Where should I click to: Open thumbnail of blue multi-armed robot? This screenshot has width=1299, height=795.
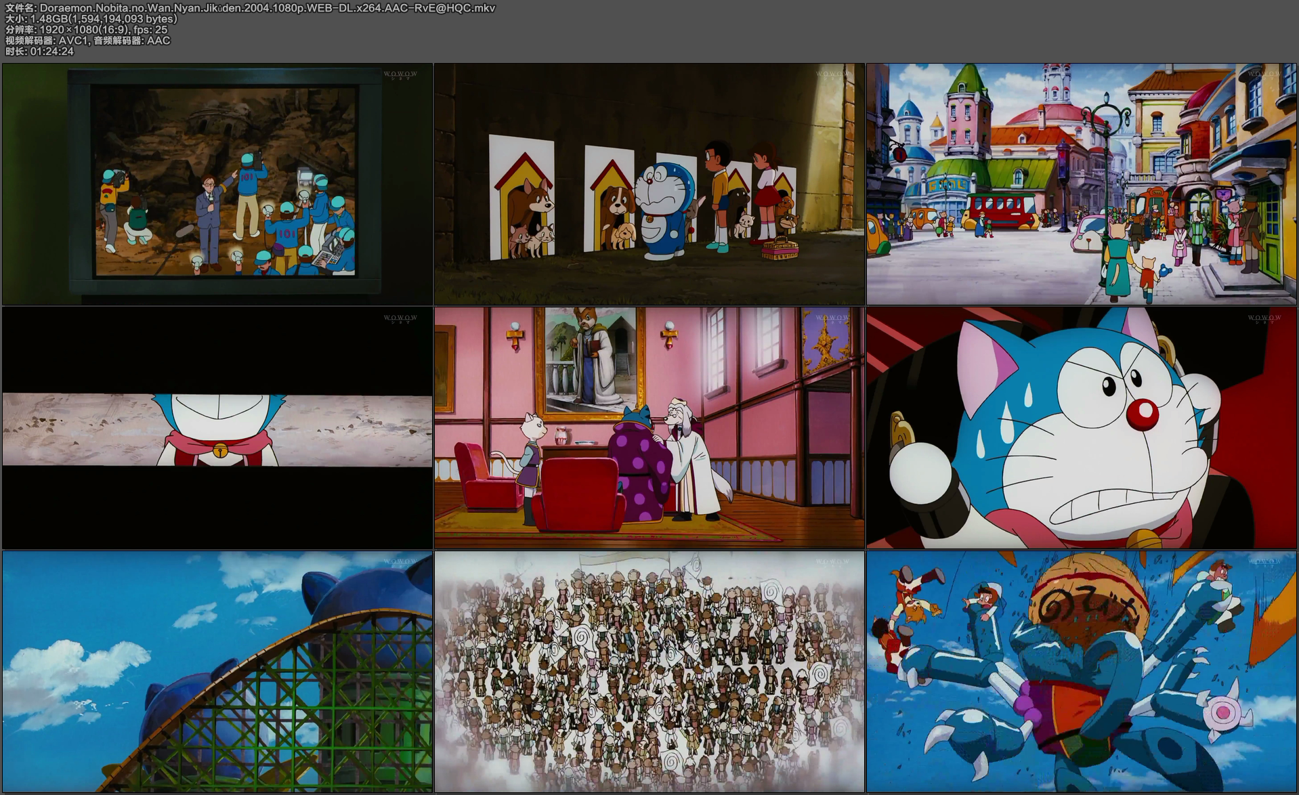tap(1082, 672)
